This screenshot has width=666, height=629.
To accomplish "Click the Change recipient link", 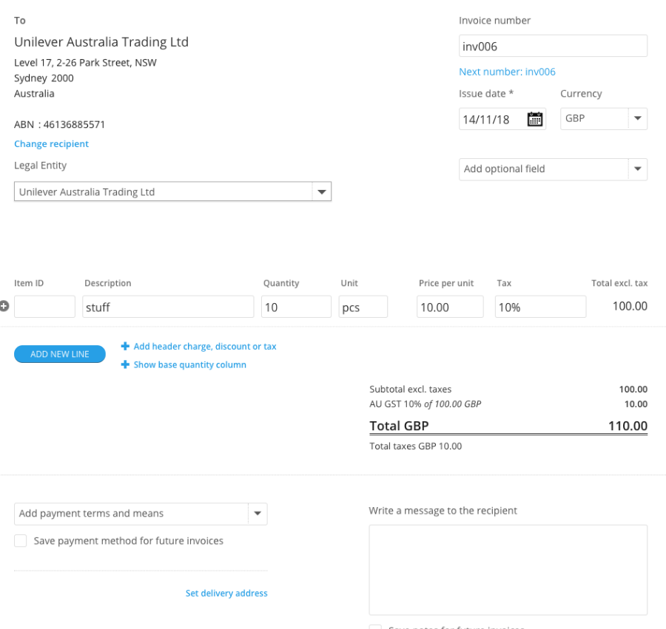I will [x=51, y=143].
